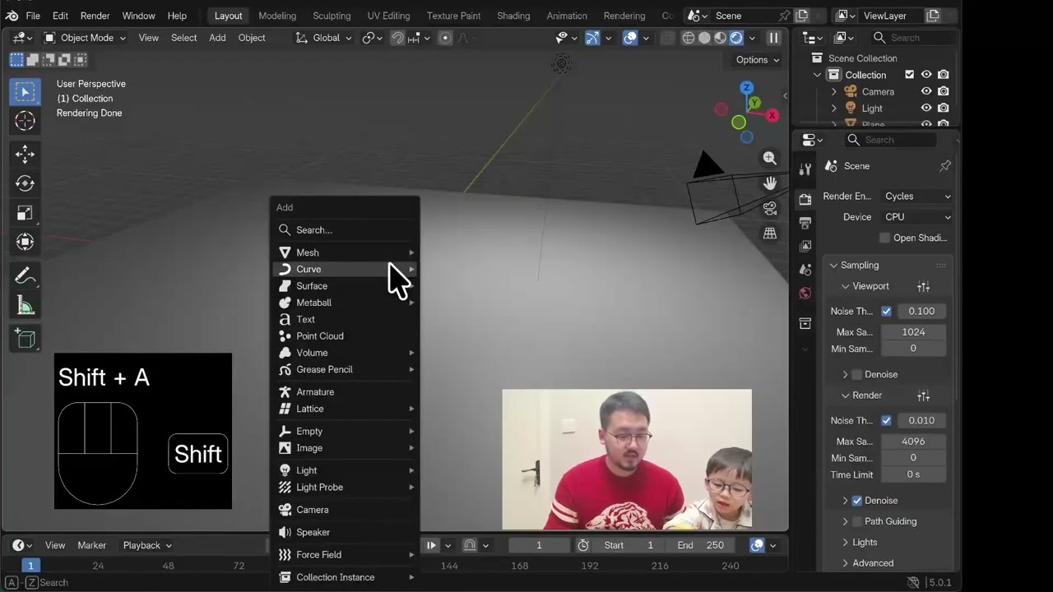
Task: Open the Options dropdown in the viewport
Action: click(757, 60)
